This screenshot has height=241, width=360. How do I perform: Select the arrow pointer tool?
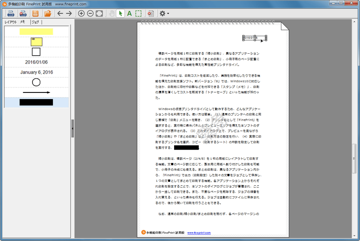pos(120,14)
